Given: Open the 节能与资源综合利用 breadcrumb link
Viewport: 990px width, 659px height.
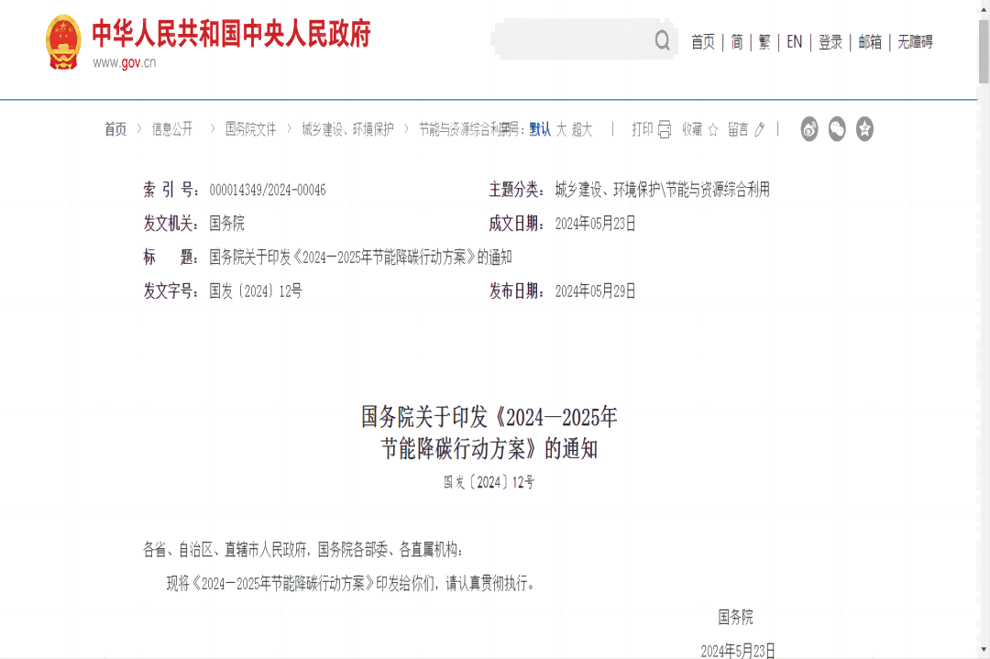Looking at the screenshot, I should pos(465,129).
